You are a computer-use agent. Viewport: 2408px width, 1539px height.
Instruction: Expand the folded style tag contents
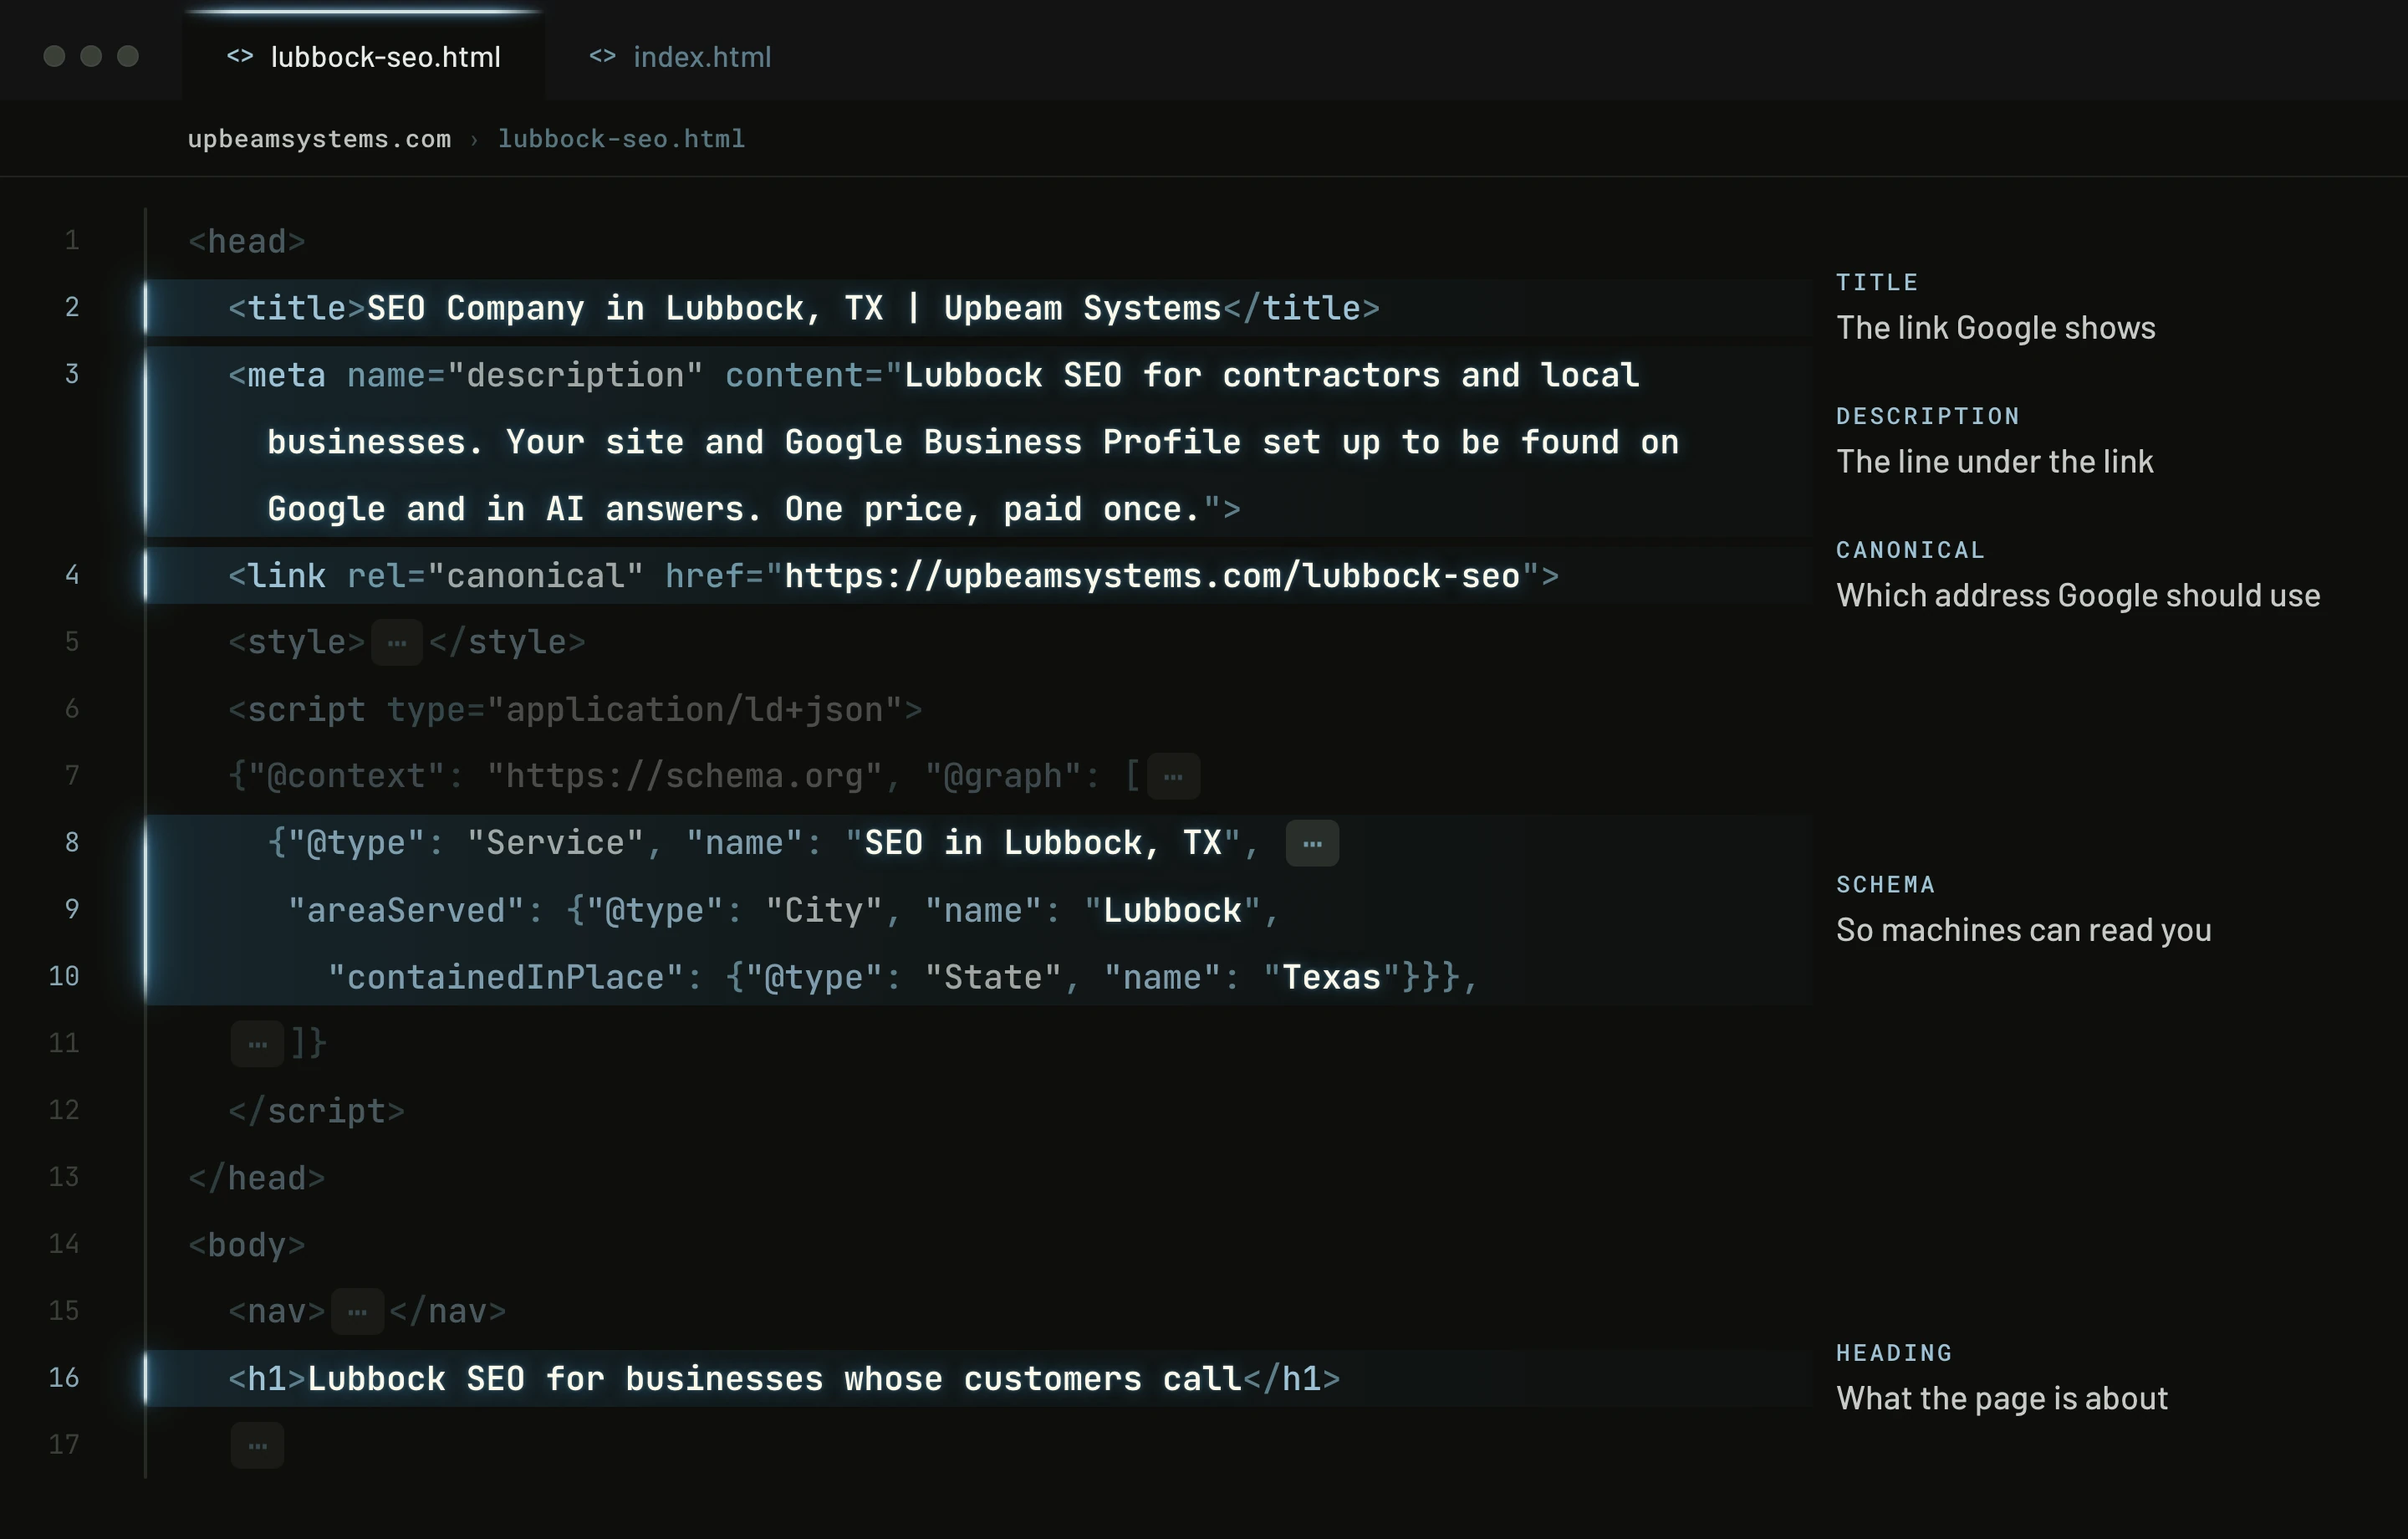(397, 642)
